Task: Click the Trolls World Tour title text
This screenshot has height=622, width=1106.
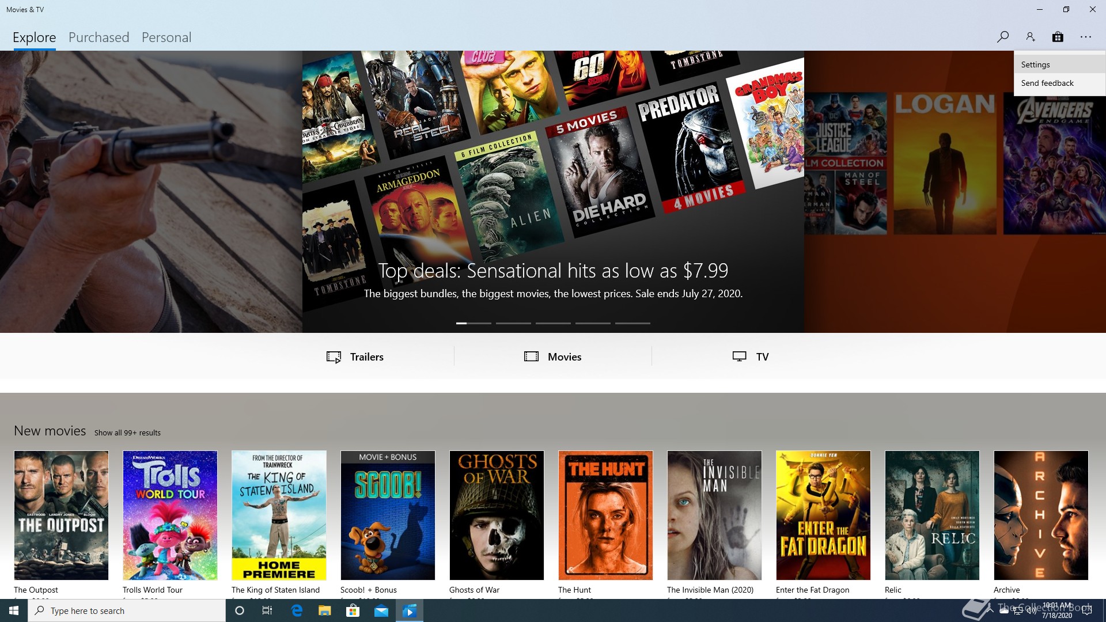Action: (153, 590)
